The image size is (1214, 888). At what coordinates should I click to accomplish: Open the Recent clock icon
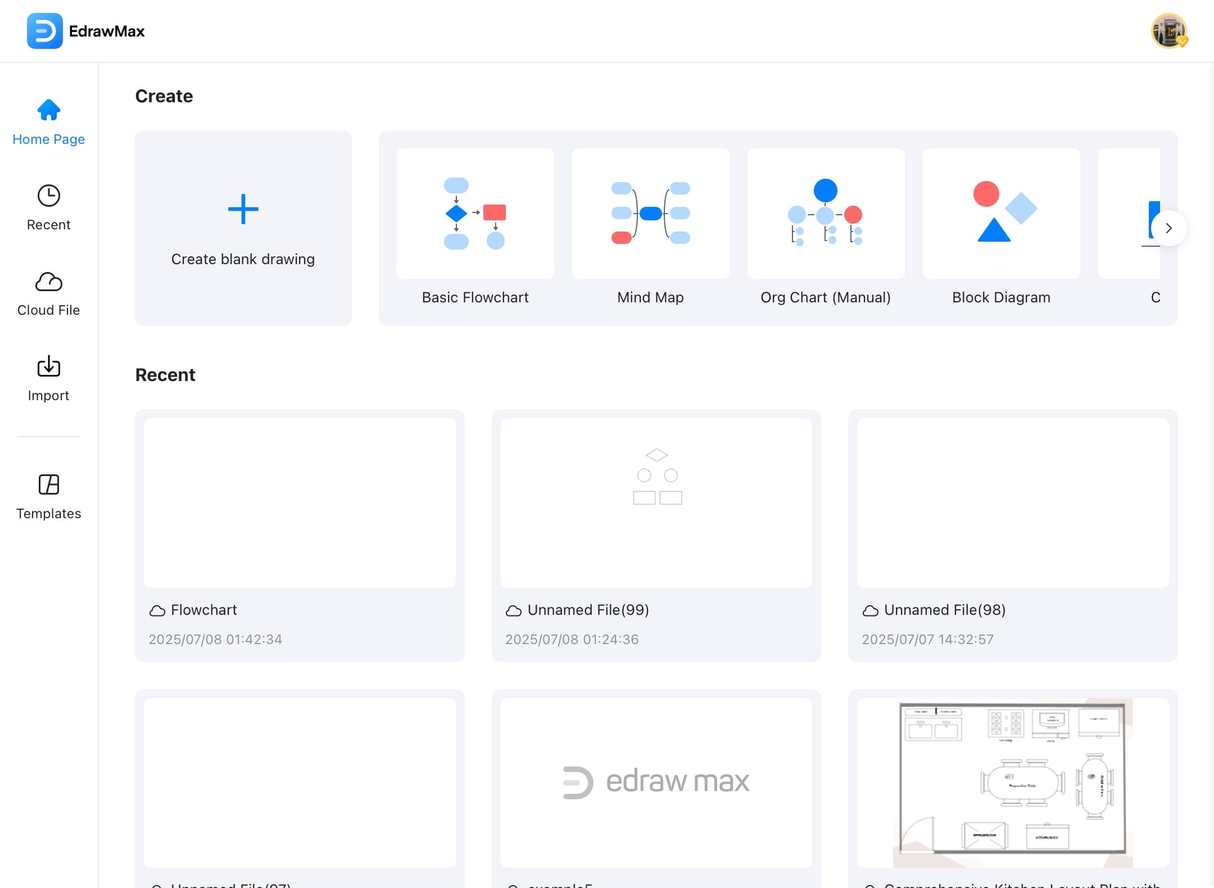coord(49,196)
